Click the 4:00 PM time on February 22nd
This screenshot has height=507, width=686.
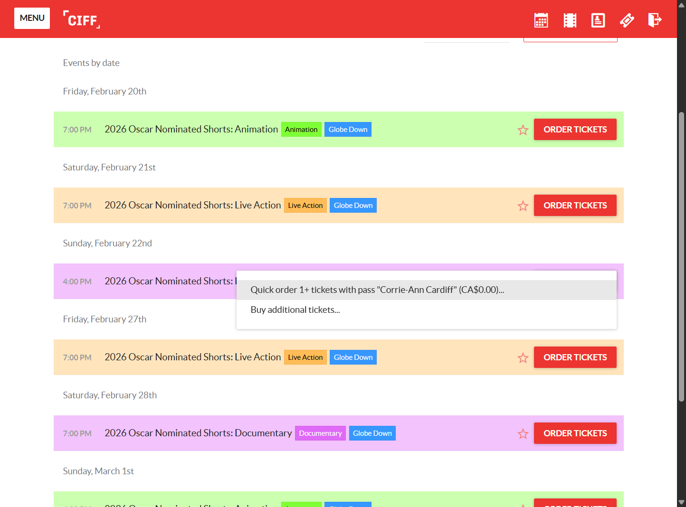coord(77,282)
